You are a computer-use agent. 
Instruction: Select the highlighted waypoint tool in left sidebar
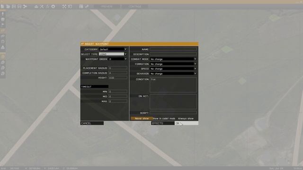click(x=3, y=30)
